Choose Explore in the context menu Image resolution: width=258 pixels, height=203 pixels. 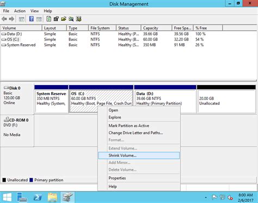pos(139,117)
